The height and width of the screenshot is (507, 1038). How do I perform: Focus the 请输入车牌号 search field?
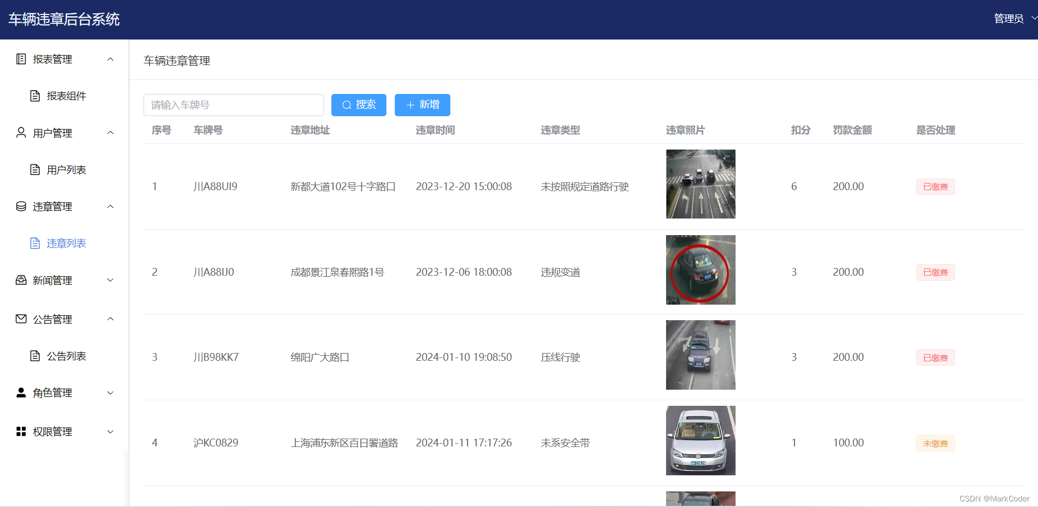click(234, 105)
